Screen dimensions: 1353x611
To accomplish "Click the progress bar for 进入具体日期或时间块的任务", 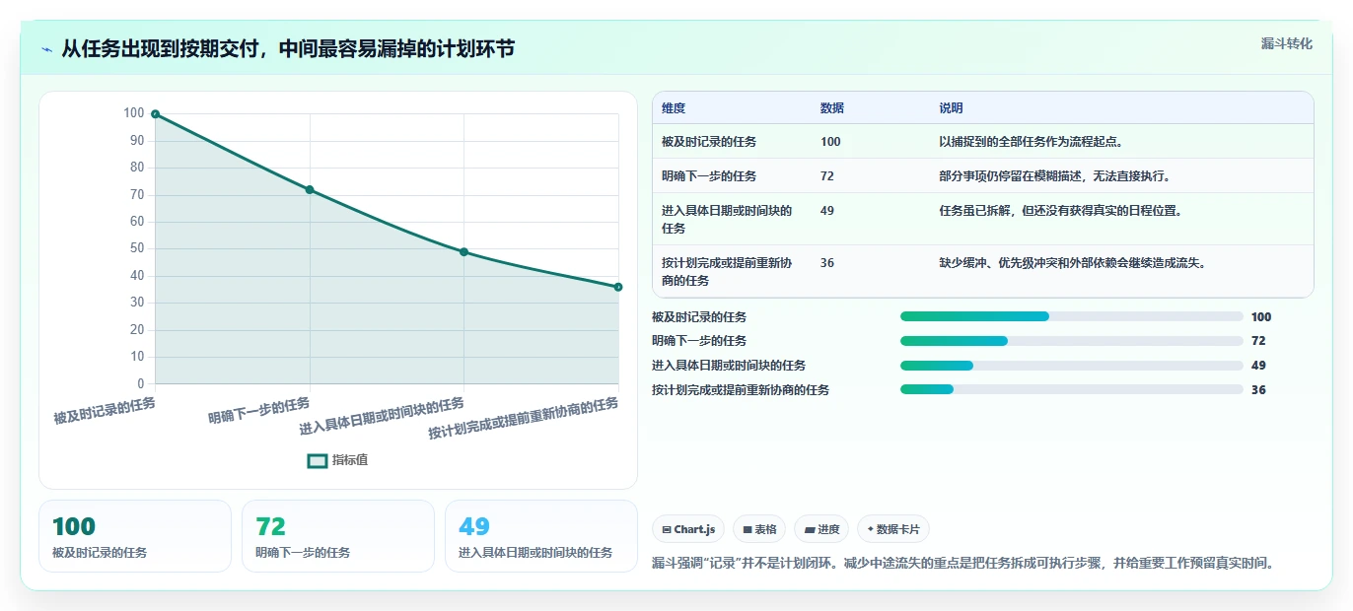I will (x=1072, y=366).
